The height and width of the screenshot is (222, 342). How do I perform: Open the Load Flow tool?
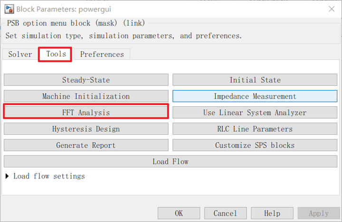click(171, 162)
